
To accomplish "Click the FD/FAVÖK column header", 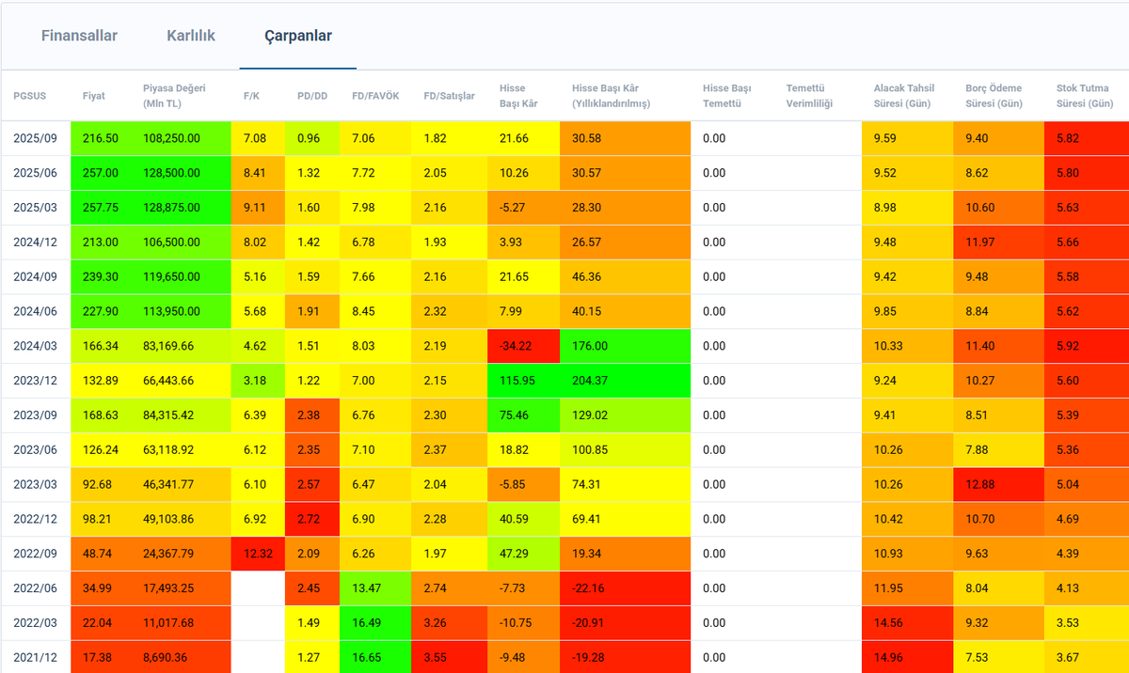I will (x=375, y=96).
